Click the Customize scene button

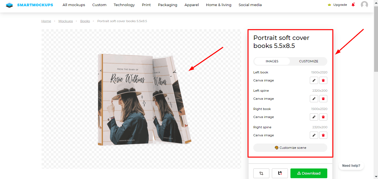[x=290, y=148]
